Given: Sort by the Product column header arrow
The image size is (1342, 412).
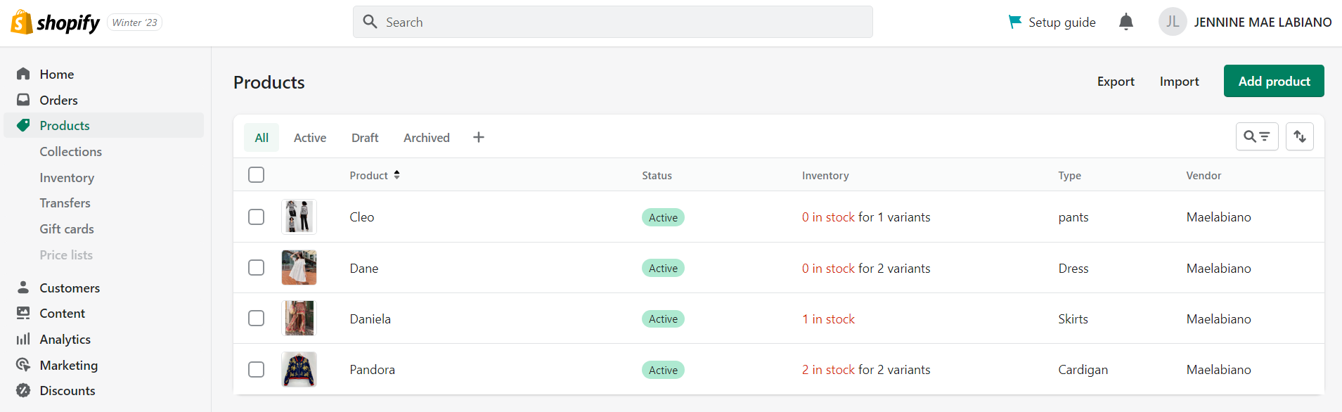Looking at the screenshot, I should coord(396,175).
